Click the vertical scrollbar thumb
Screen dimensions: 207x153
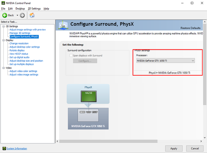205,64
